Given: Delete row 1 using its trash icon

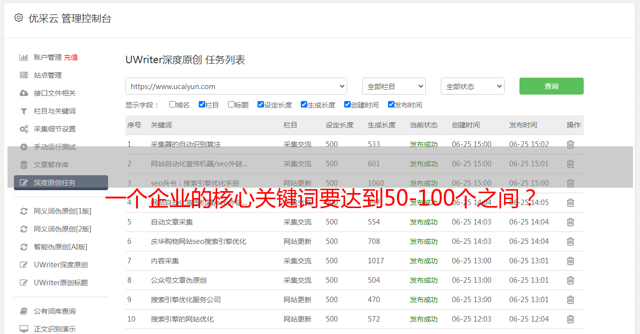Looking at the screenshot, I should (x=570, y=144).
